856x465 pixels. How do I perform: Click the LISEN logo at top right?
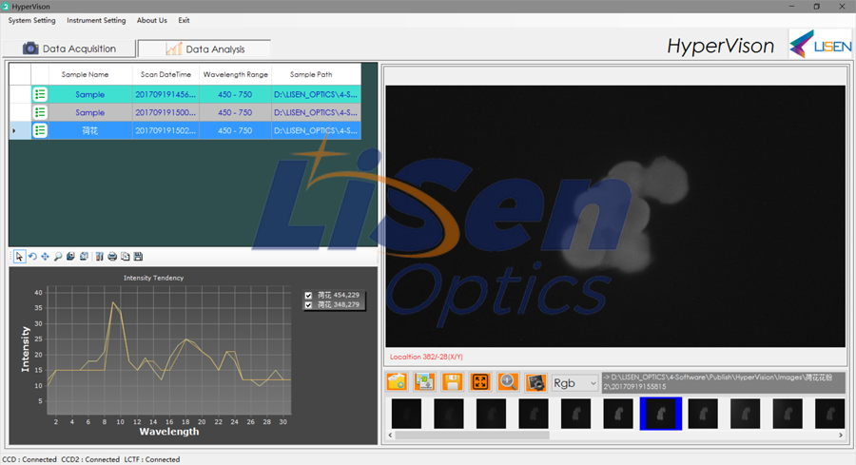pos(820,45)
